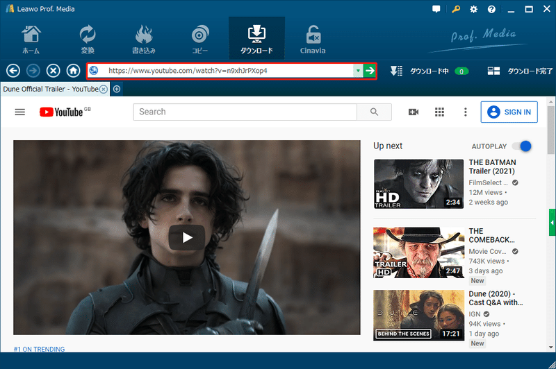
Task: Open the YouTube apps grid icon
Action: tap(439, 112)
